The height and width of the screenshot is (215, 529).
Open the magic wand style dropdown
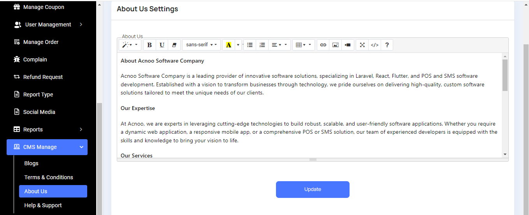point(130,45)
